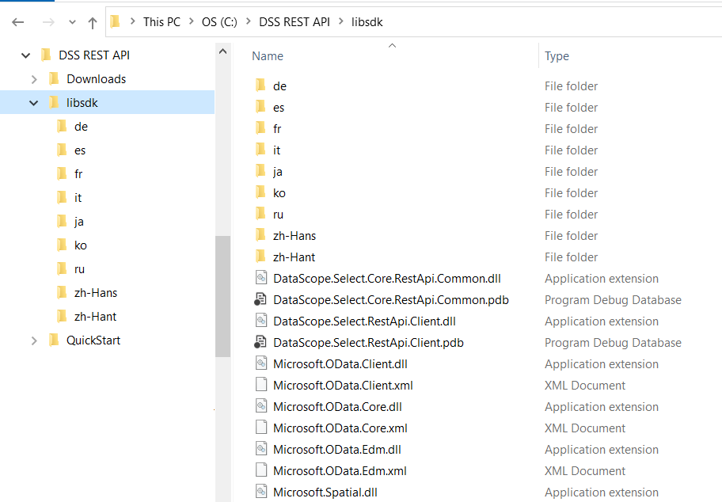Click the Microsoft.OData.Client.dll file icon
722x502 pixels.
pyautogui.click(x=261, y=363)
